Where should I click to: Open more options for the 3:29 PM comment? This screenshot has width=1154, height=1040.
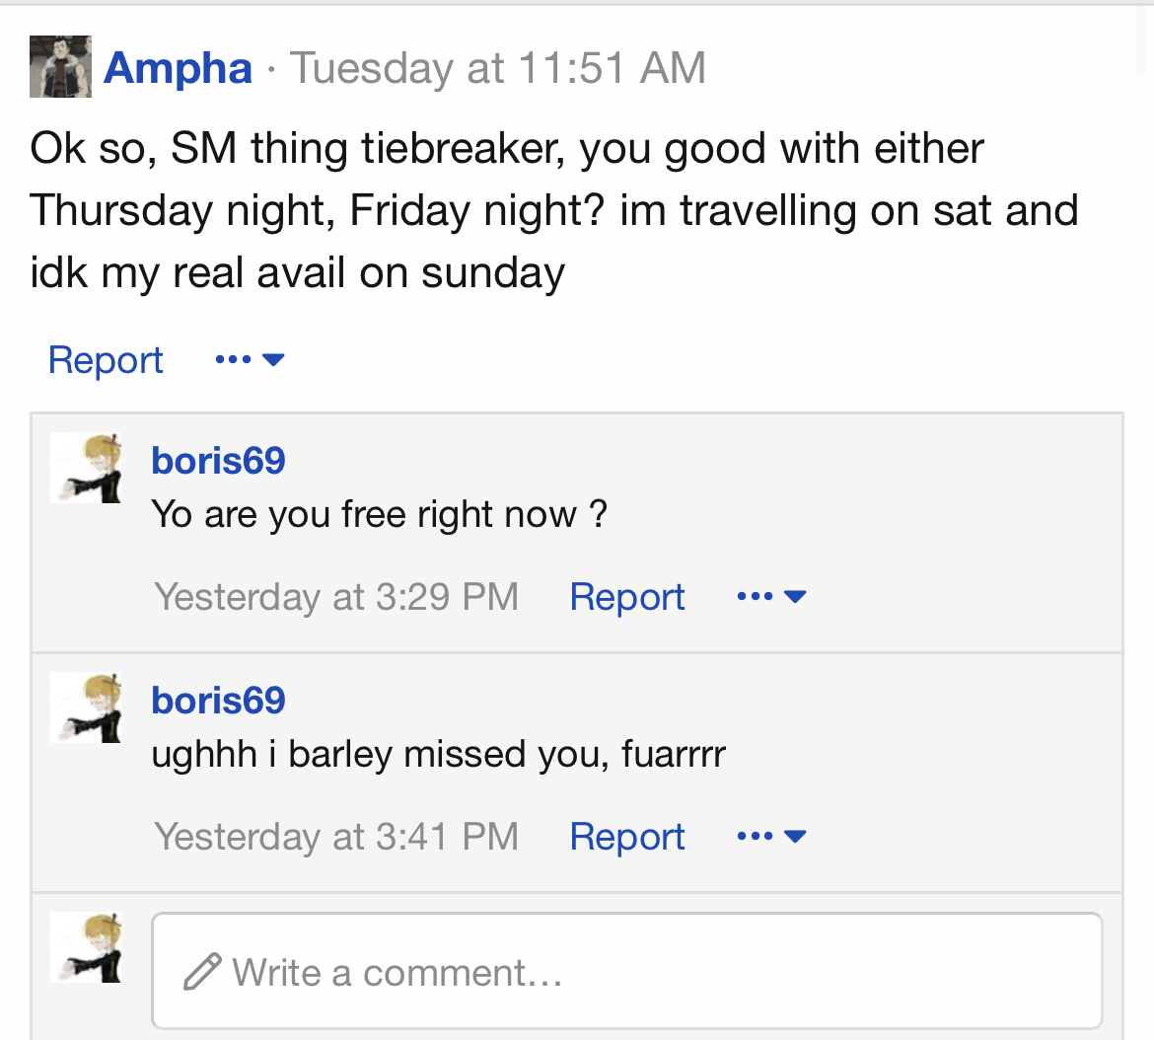(x=771, y=597)
